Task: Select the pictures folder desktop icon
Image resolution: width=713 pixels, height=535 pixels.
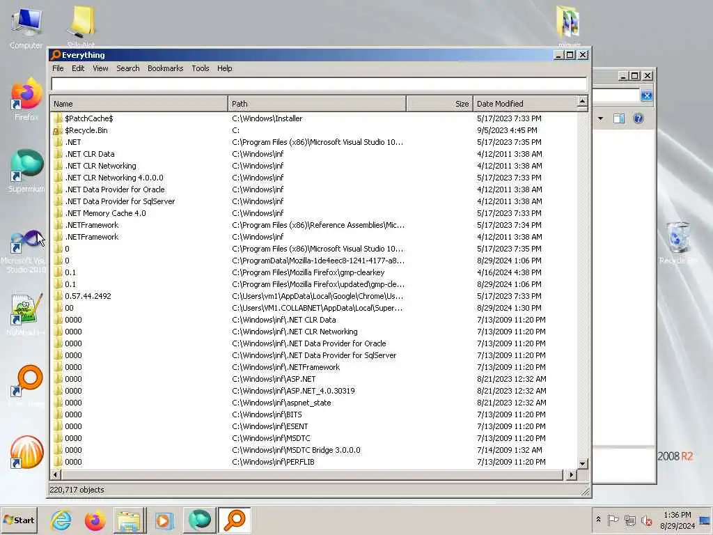Action: (x=568, y=23)
